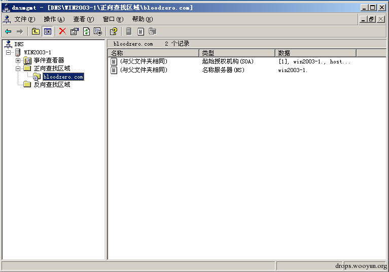Select the WIN2003-1 tree label
This screenshot has height=272, width=389.
38,52
